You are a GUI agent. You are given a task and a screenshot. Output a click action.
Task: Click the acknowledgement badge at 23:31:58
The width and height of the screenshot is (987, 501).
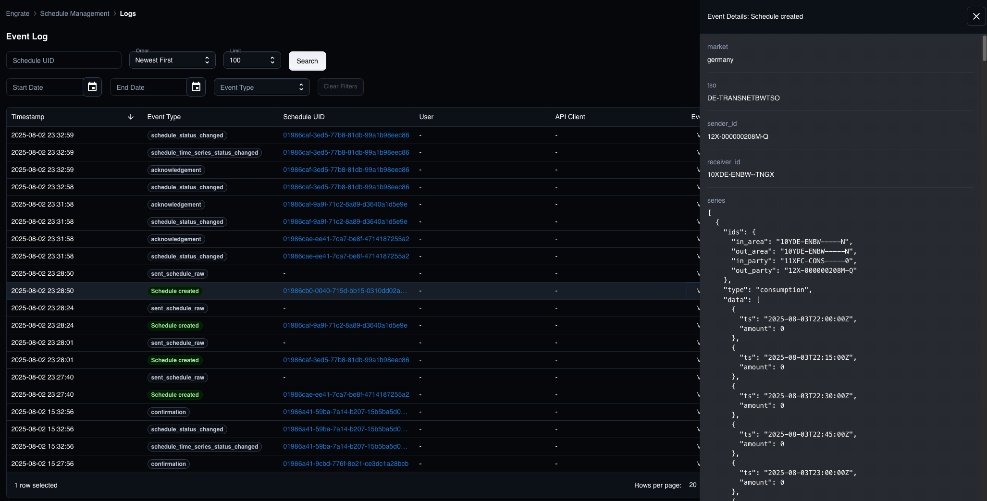176,204
